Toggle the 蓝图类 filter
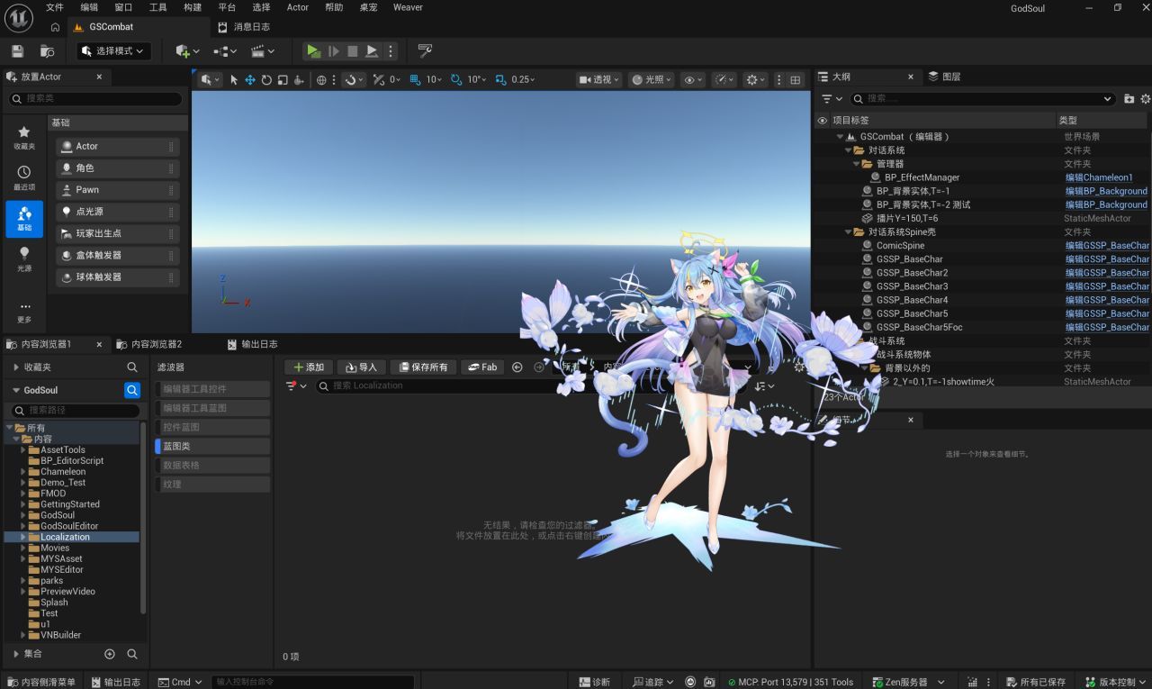The height and width of the screenshot is (689, 1152). pos(212,446)
